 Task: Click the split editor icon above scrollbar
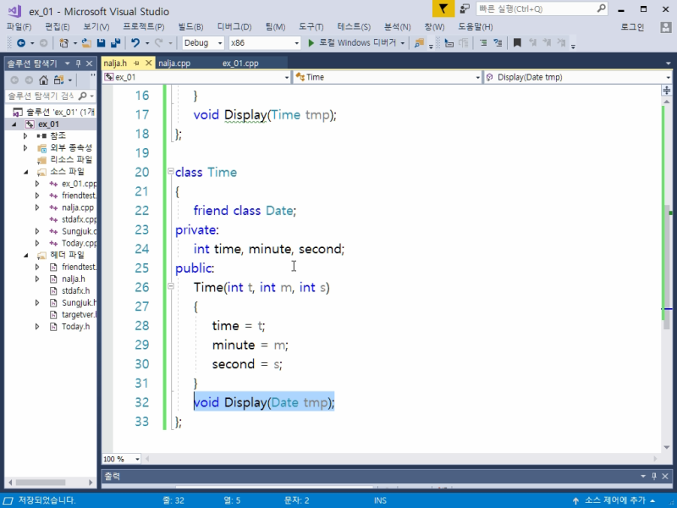tap(667, 90)
